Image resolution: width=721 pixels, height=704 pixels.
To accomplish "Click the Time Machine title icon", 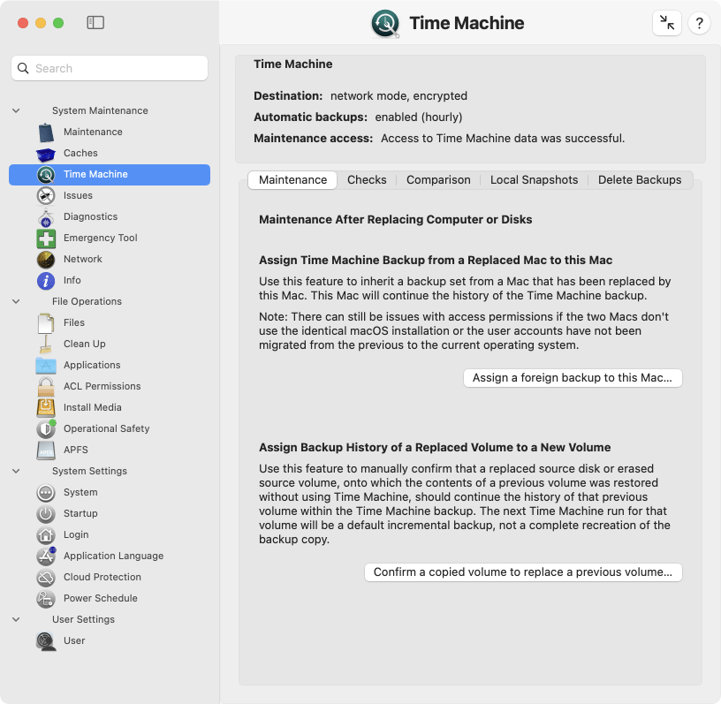I will tap(385, 24).
